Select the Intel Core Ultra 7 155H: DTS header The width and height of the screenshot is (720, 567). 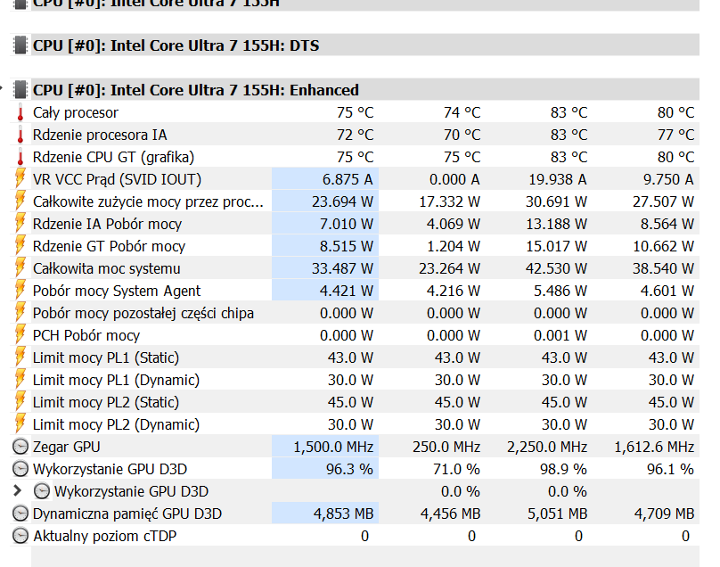[x=176, y=45]
